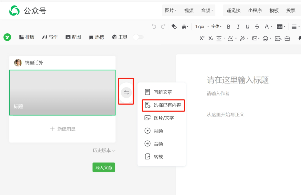Undo the last edit

[154, 27]
